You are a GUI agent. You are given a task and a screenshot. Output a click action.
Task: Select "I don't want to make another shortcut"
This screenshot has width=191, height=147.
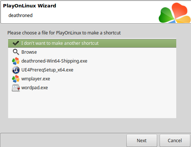[92, 43]
